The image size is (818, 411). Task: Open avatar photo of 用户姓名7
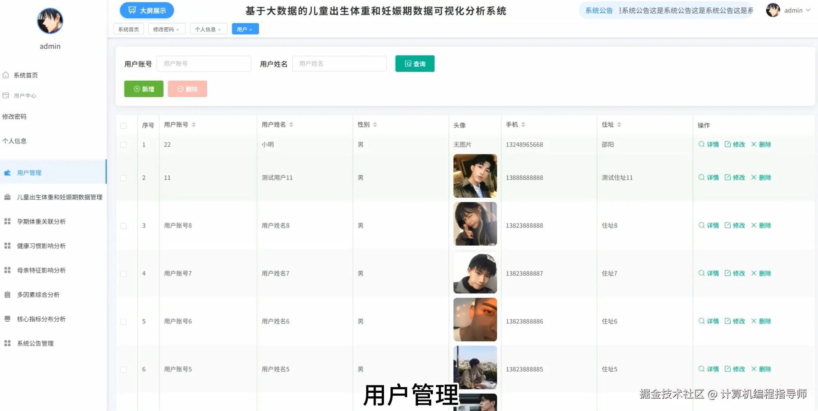[475, 272]
